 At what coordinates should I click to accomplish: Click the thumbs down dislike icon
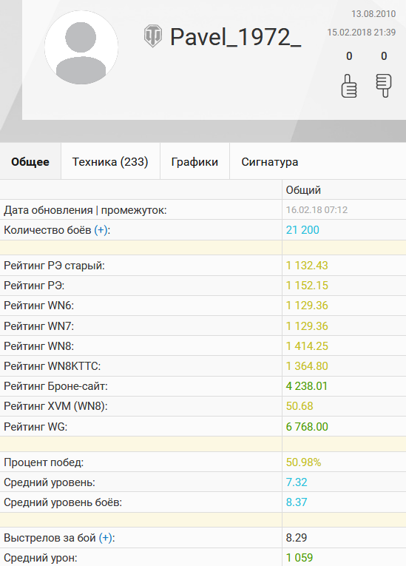[384, 86]
